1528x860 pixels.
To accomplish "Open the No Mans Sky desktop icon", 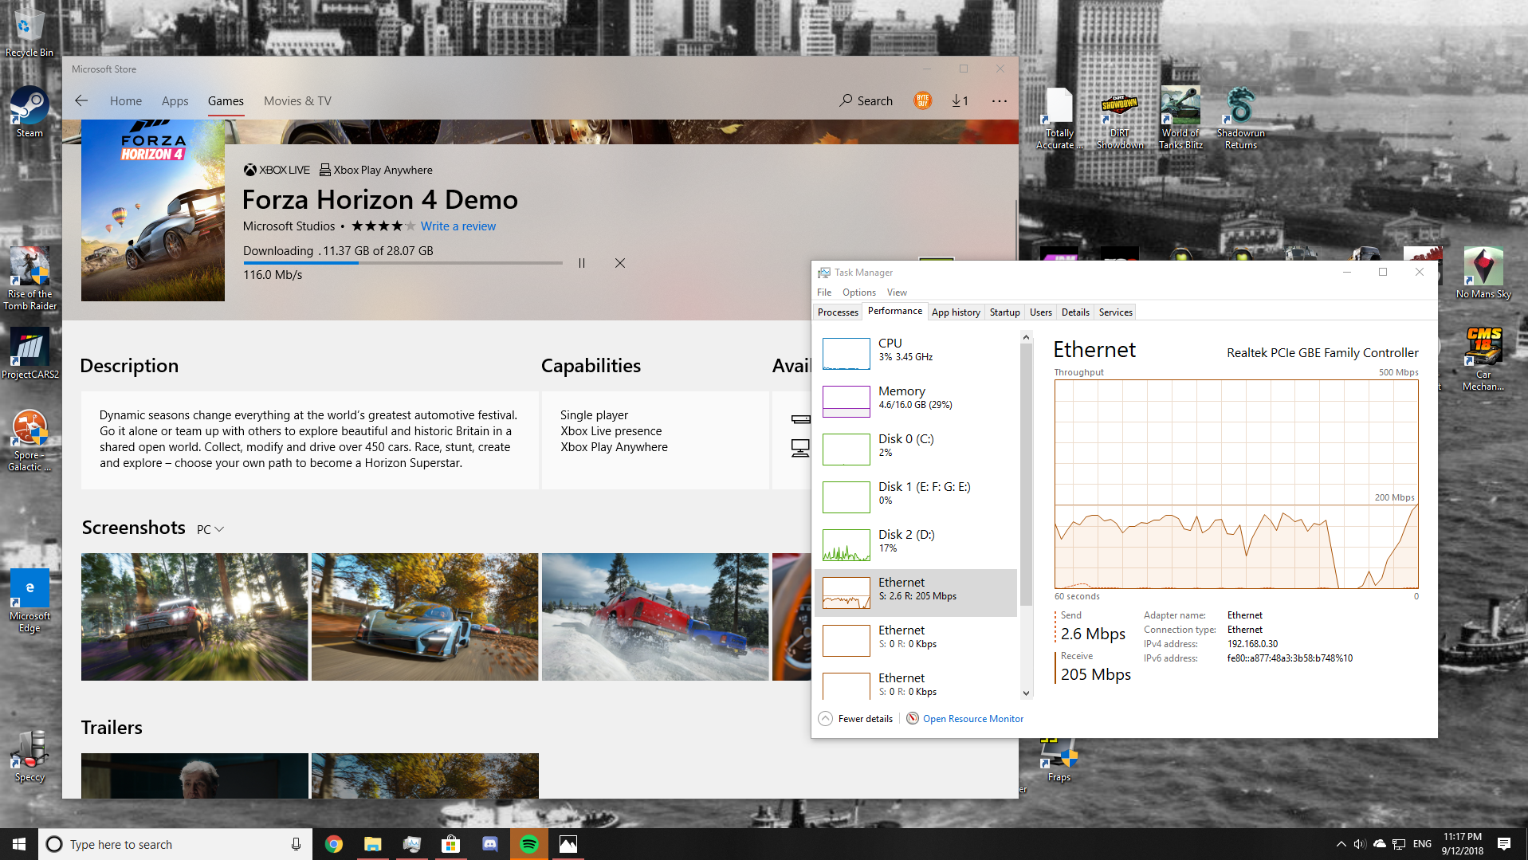I will (1483, 273).
